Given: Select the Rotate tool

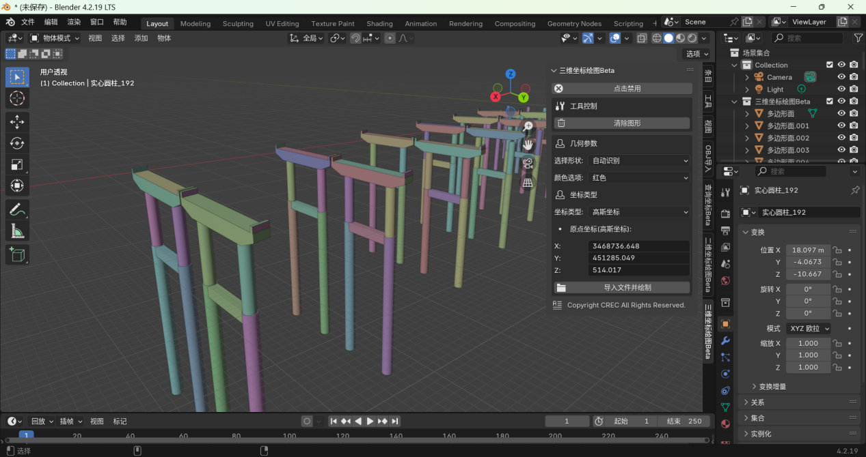Looking at the screenshot, I should point(17,143).
